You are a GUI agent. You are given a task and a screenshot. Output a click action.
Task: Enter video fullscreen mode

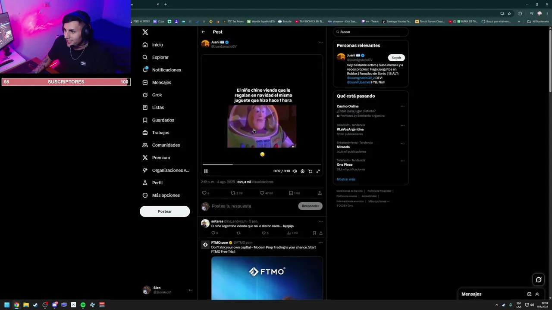coord(318,171)
